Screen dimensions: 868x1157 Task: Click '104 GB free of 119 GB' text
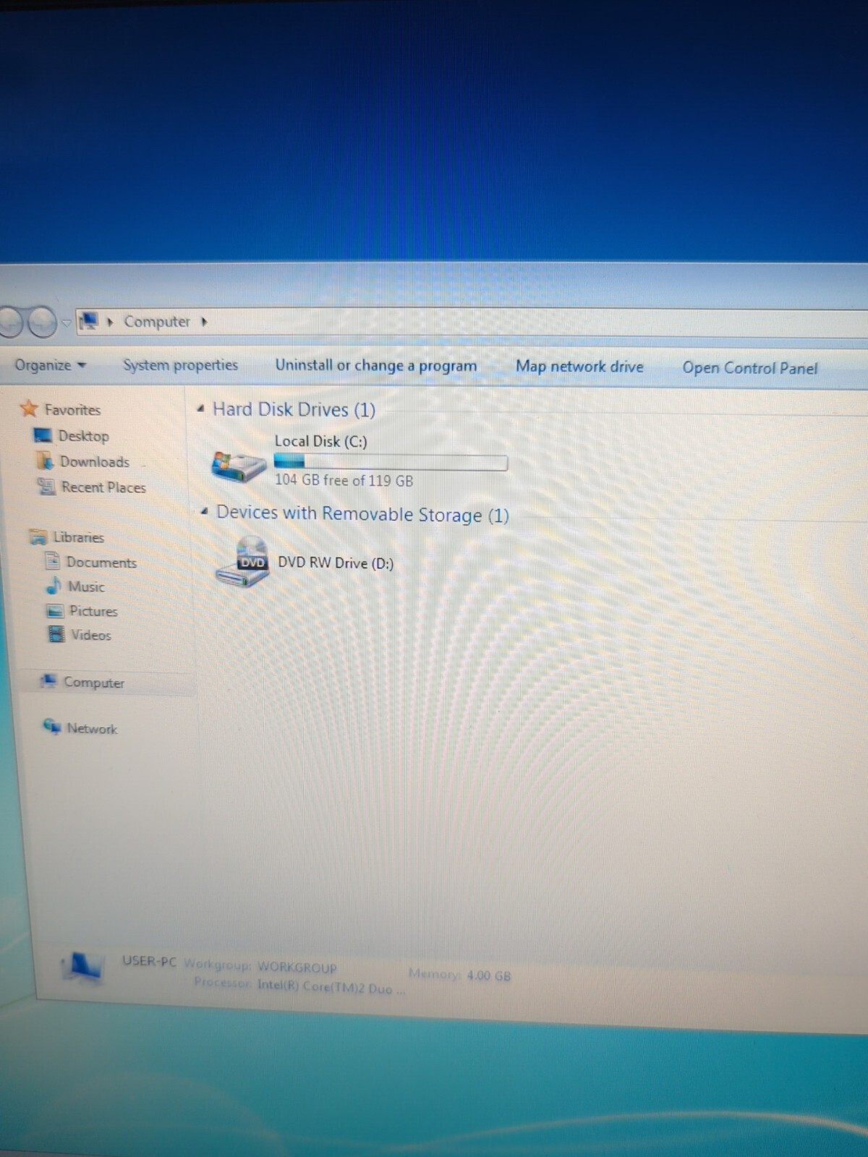[x=344, y=480]
